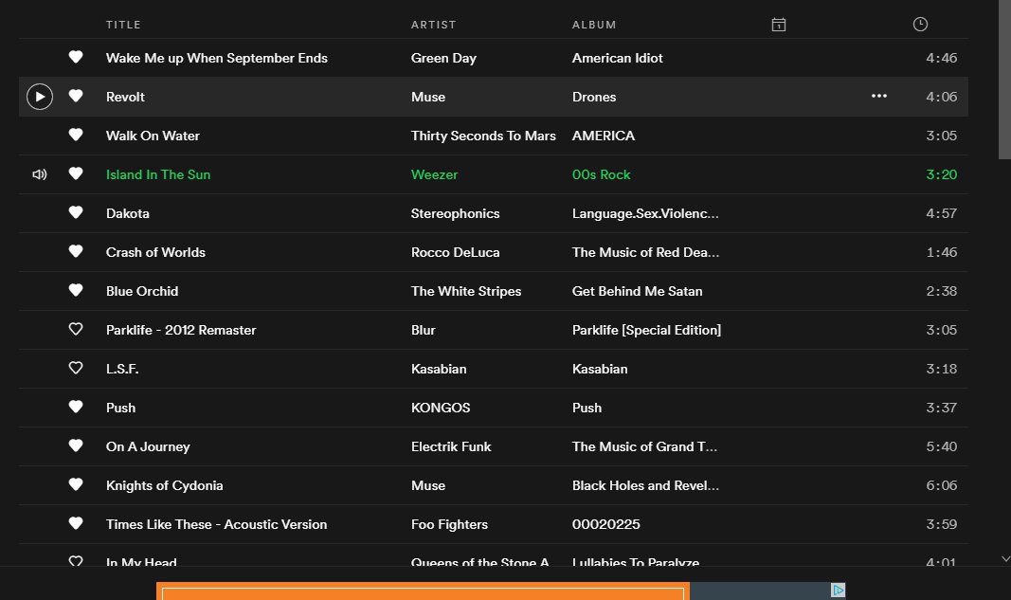Toggle the heart for Times Like These
The width and height of the screenshot is (1011, 600).
click(x=76, y=522)
